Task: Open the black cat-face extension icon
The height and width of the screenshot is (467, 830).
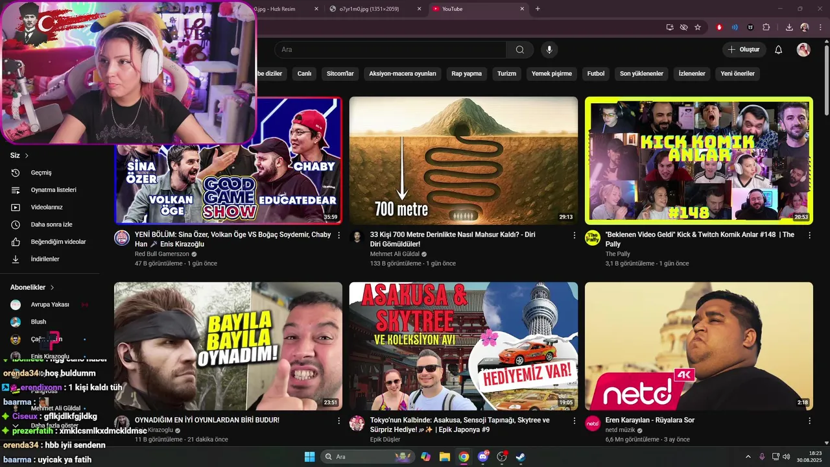Action: coord(750,27)
